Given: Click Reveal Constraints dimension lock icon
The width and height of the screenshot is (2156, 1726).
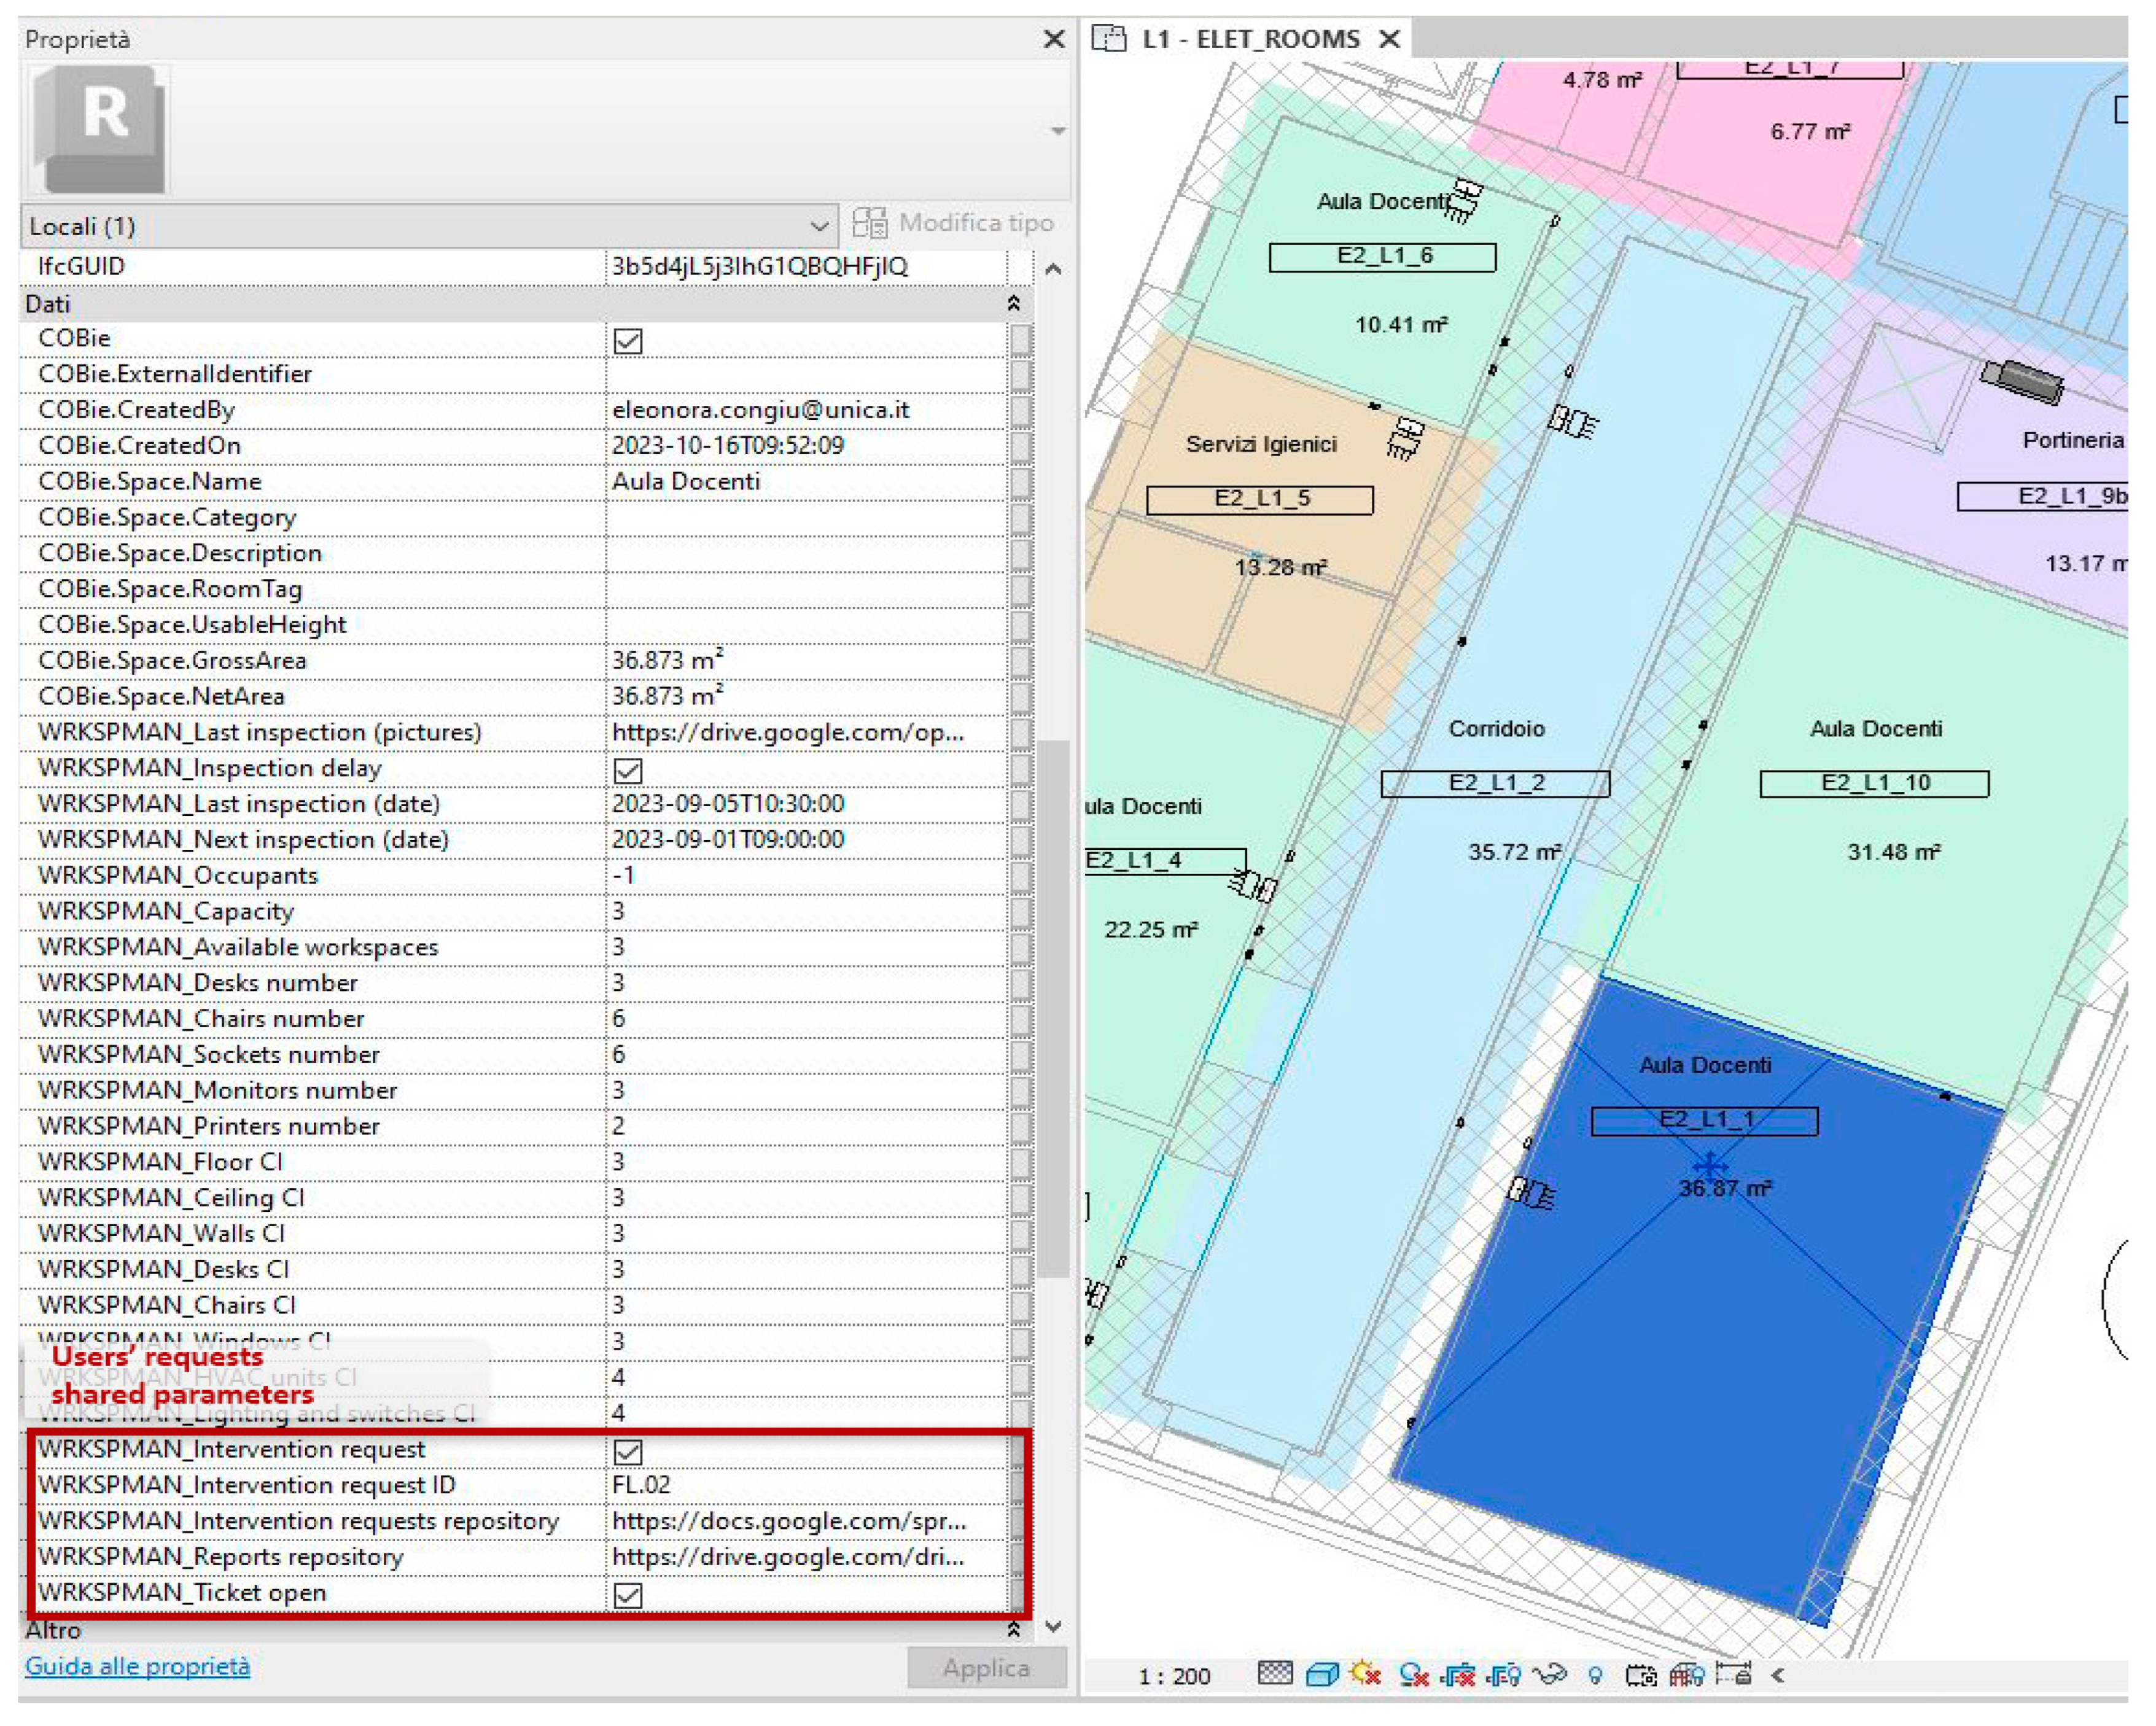Looking at the screenshot, I should (1734, 1673).
